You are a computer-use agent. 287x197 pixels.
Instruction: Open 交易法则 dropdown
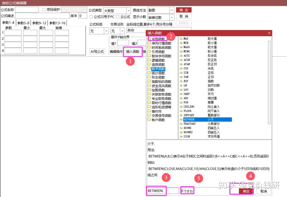pyautogui.click(x=122, y=31)
